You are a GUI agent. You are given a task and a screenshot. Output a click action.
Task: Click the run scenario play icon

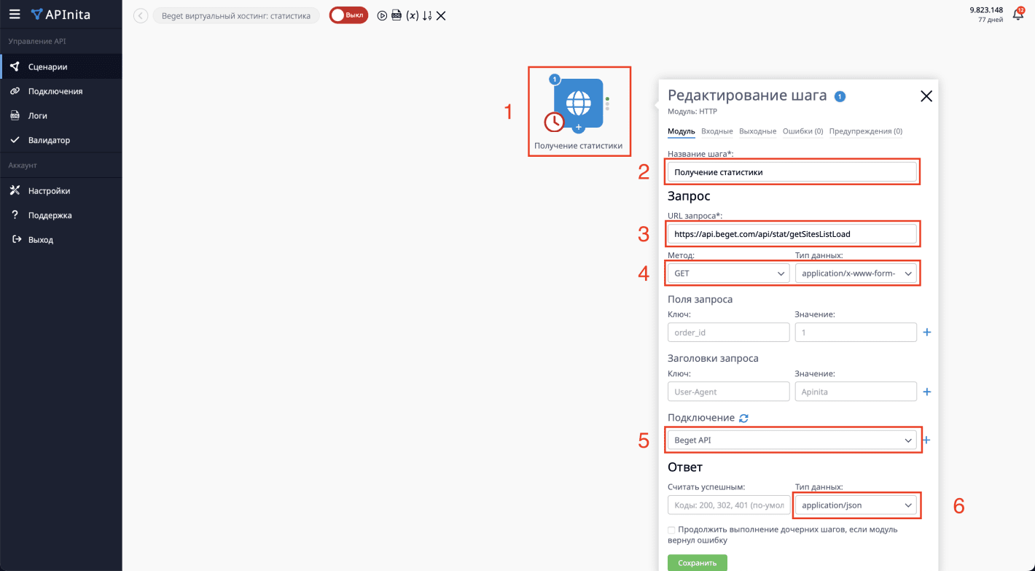point(382,15)
